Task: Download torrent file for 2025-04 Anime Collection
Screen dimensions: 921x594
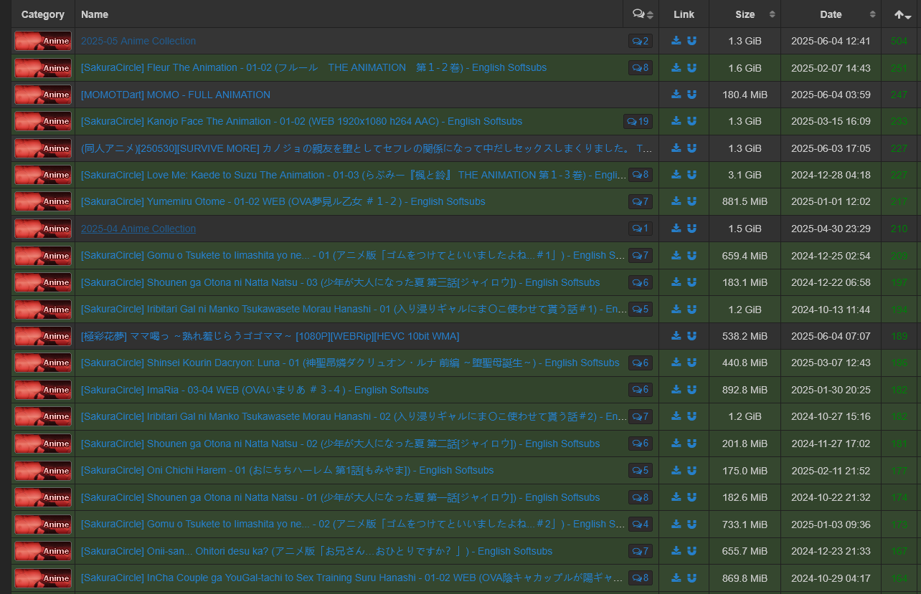Action: 676,229
